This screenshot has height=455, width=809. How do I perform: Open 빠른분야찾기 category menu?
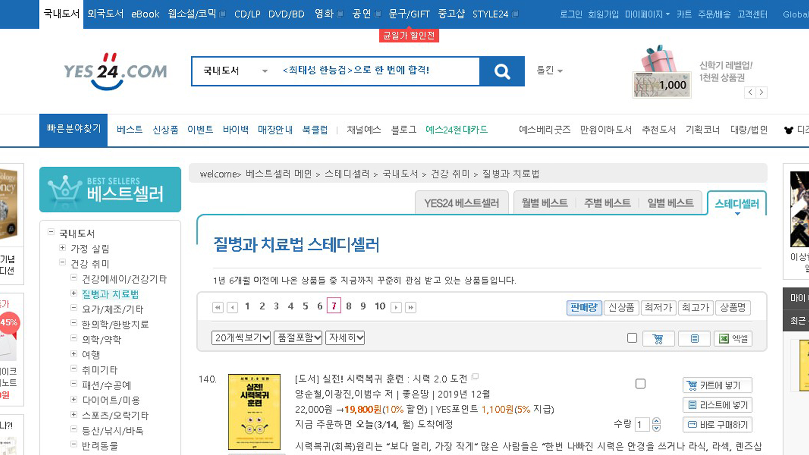point(73,130)
